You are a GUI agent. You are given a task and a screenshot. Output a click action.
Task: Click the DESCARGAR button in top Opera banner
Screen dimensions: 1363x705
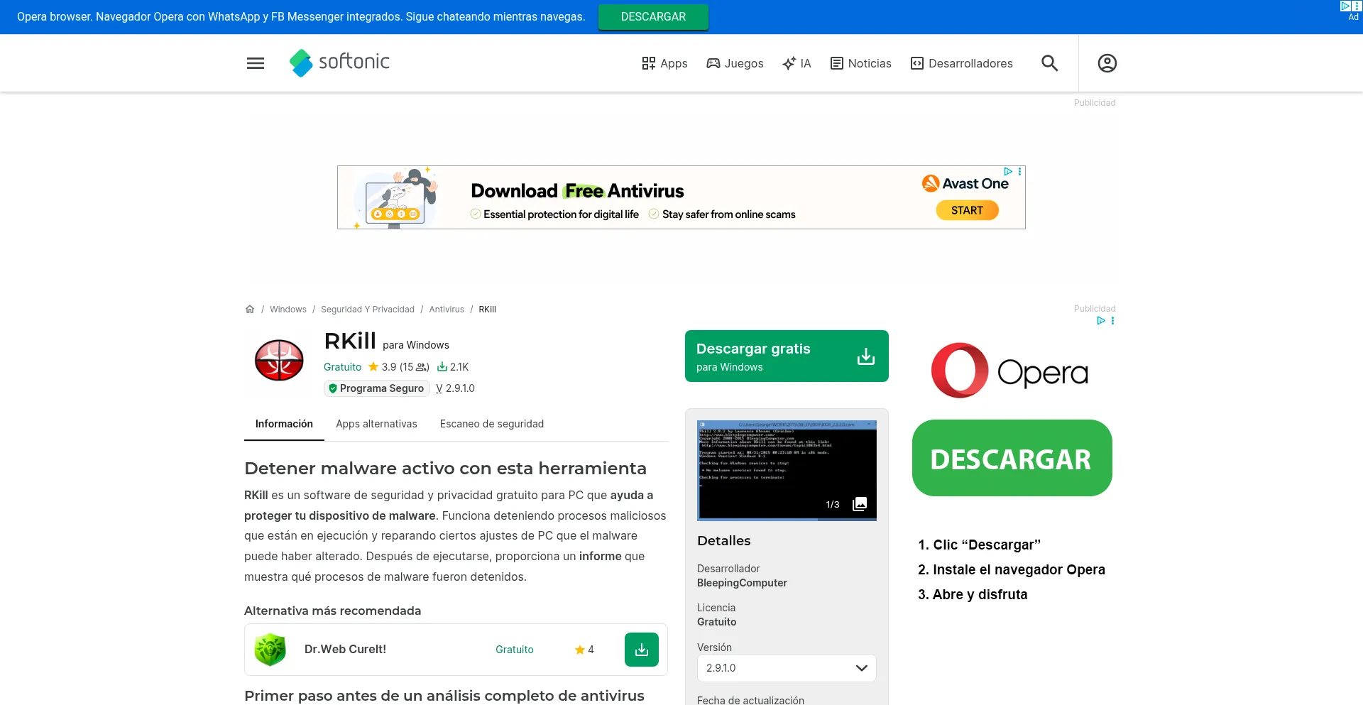(x=653, y=17)
